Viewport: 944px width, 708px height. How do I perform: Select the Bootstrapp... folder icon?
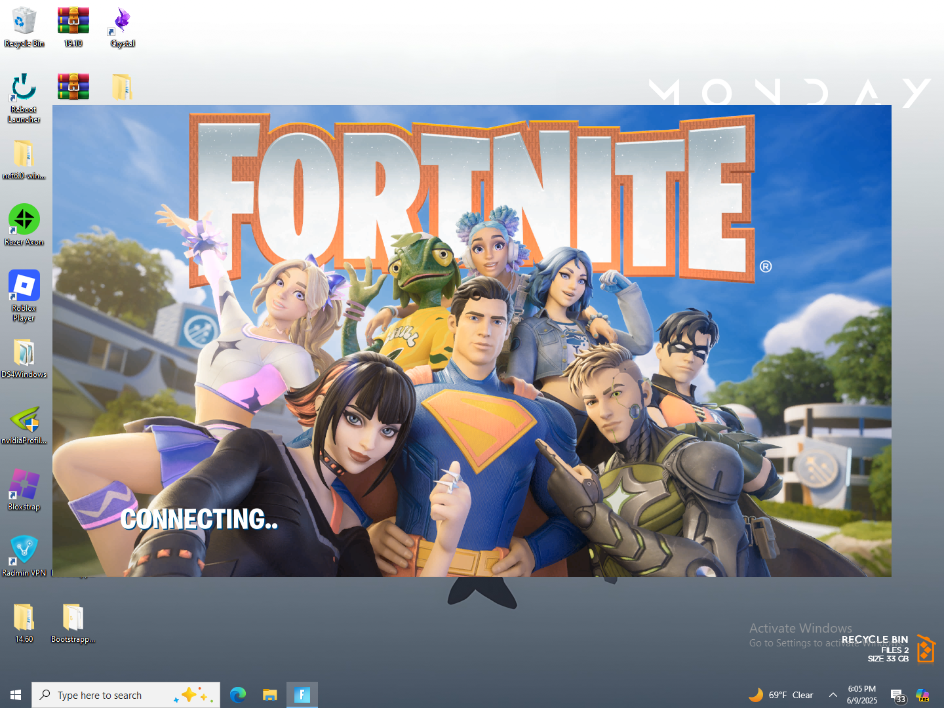click(x=73, y=623)
